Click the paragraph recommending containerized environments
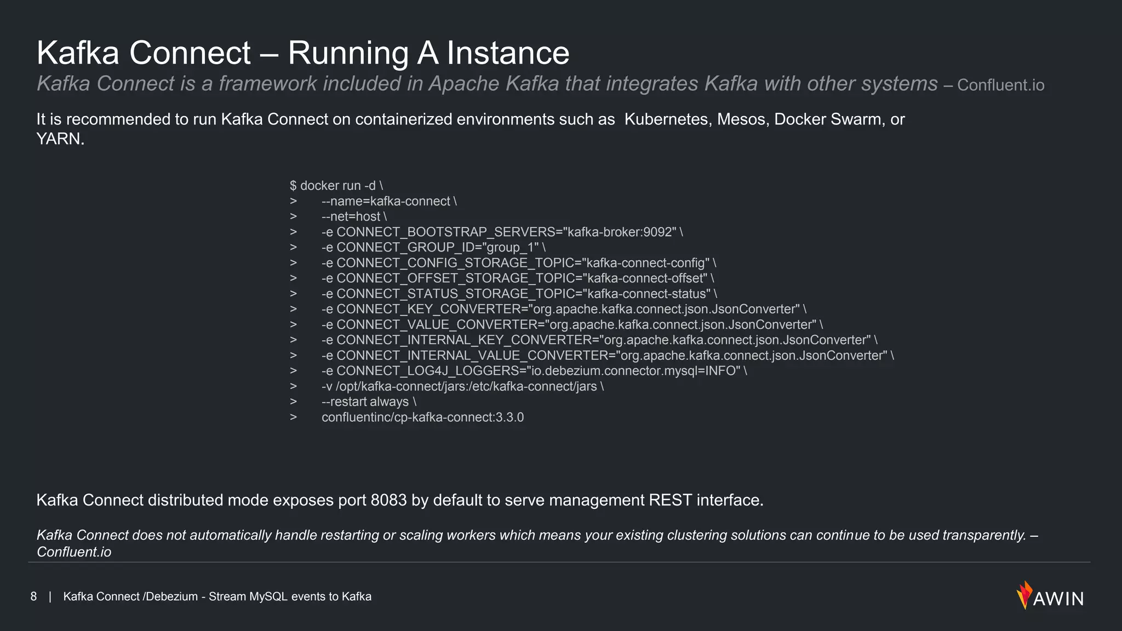Image resolution: width=1122 pixels, height=631 pixels. tap(470, 129)
